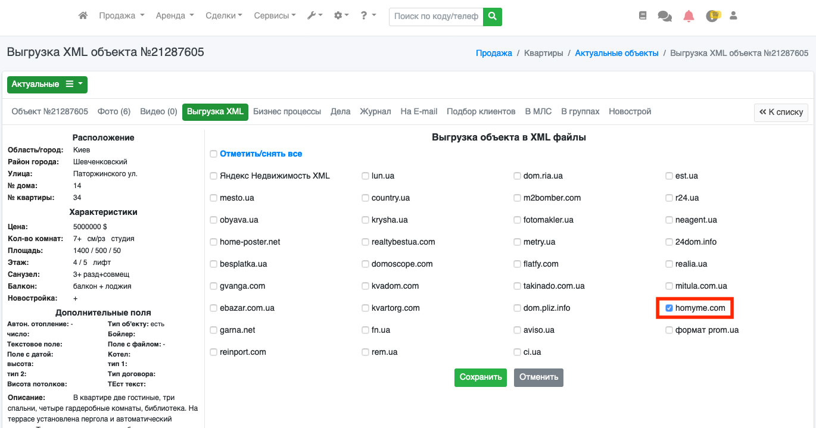Check the dom.ria.ua checkbox
The image size is (816, 428).
518,176
